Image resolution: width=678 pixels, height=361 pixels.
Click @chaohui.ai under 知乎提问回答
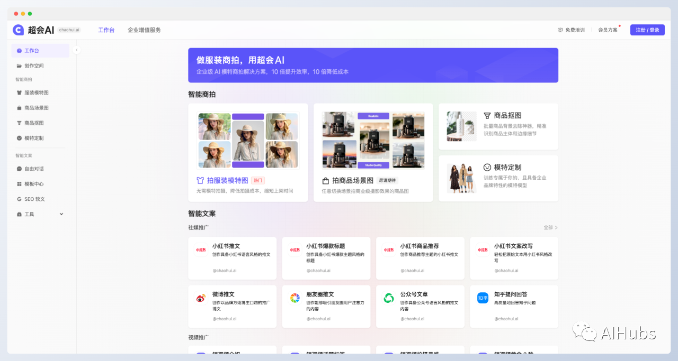pos(506,319)
